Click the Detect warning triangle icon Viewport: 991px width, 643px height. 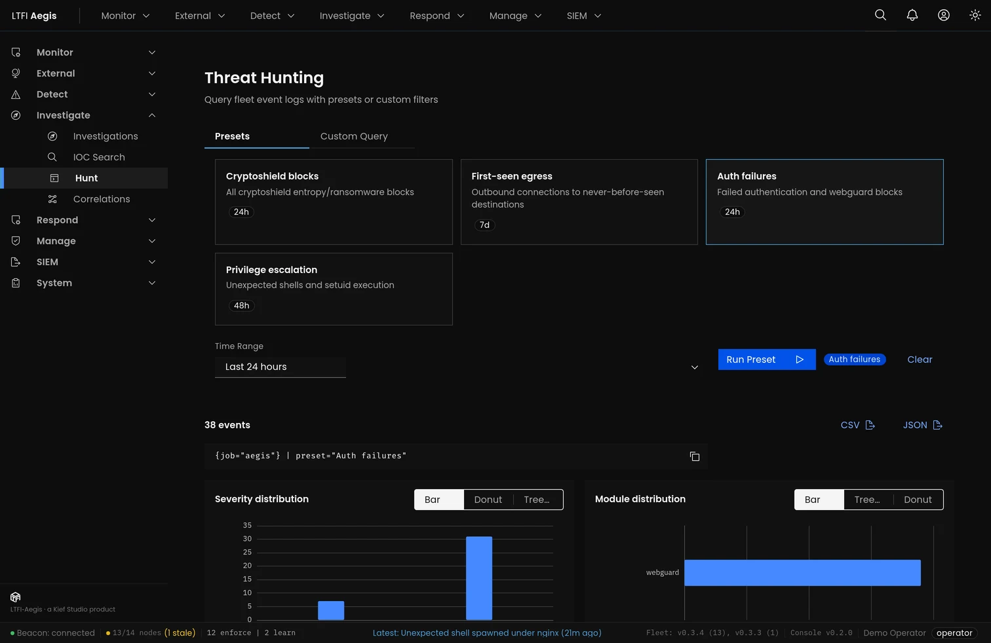click(16, 94)
